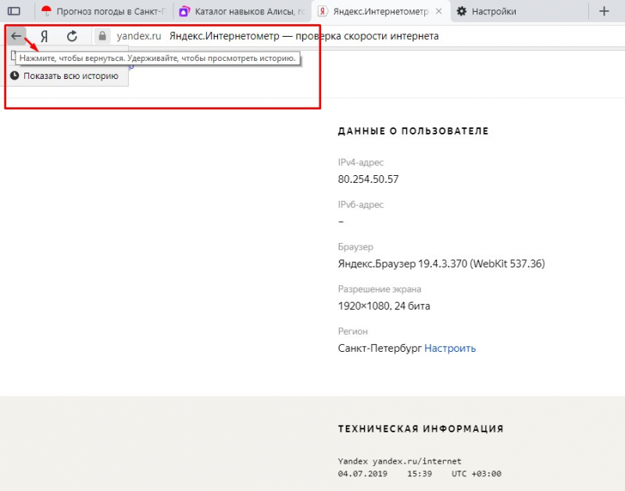Viewport: 625px width, 491px height.
Task: Click the Разрешение экрана label
Action: (380, 289)
